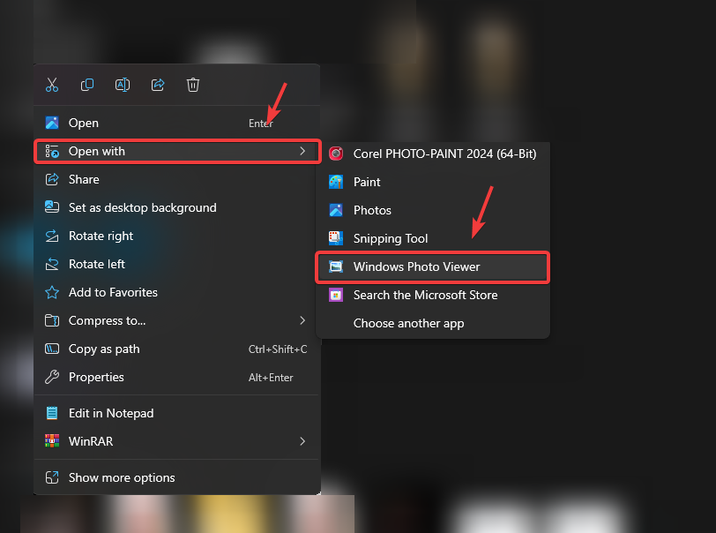This screenshot has width=716, height=533.
Task: Click the Photos icon beside Open
Action: point(52,123)
